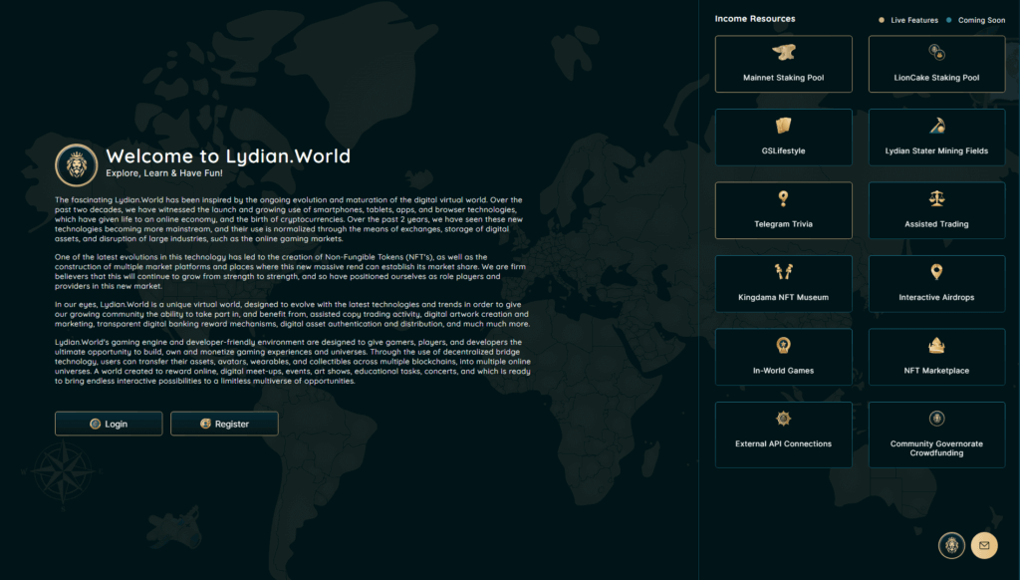Screen dimensions: 1020x580
Task: Click the Live Features legend label
Action: tap(914, 20)
